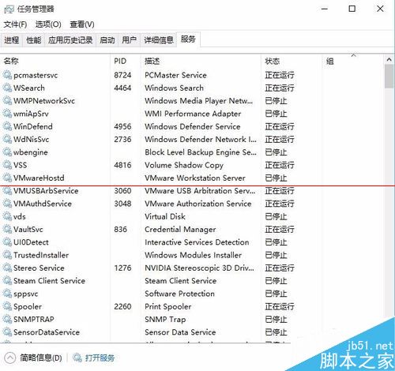Open the 文件(F) menu
This screenshot has width=395, height=371.
(15, 24)
